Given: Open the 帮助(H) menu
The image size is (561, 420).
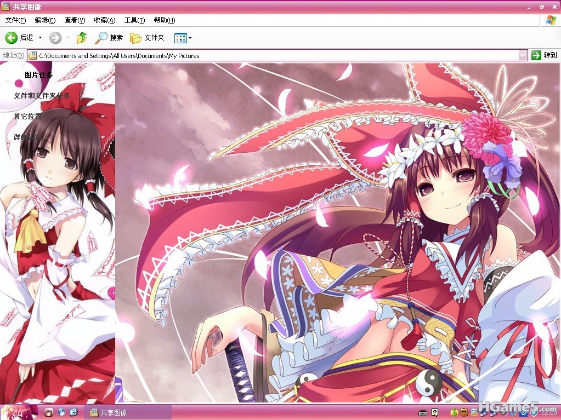Looking at the screenshot, I should (164, 20).
